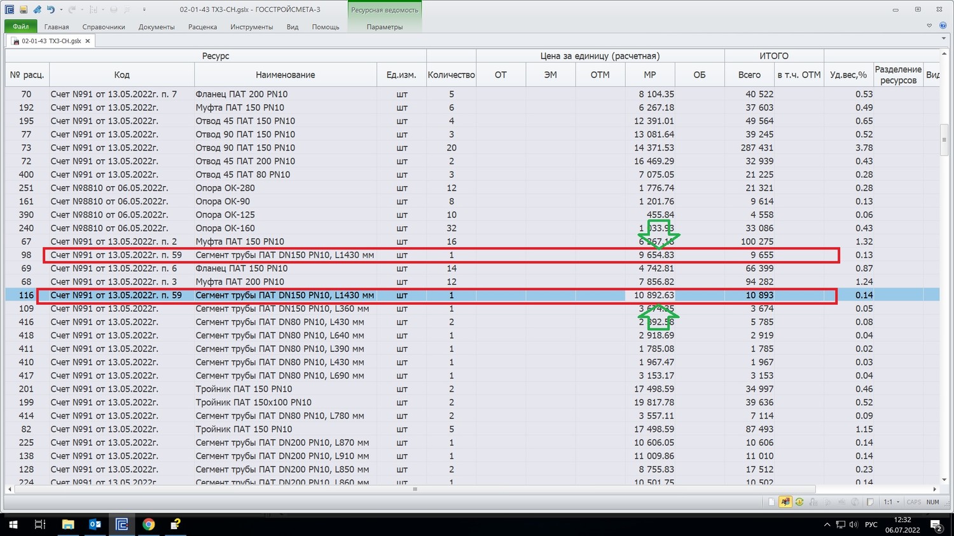Open the Параметры contextual tab
This screenshot has width=954, height=536.
click(x=385, y=27)
